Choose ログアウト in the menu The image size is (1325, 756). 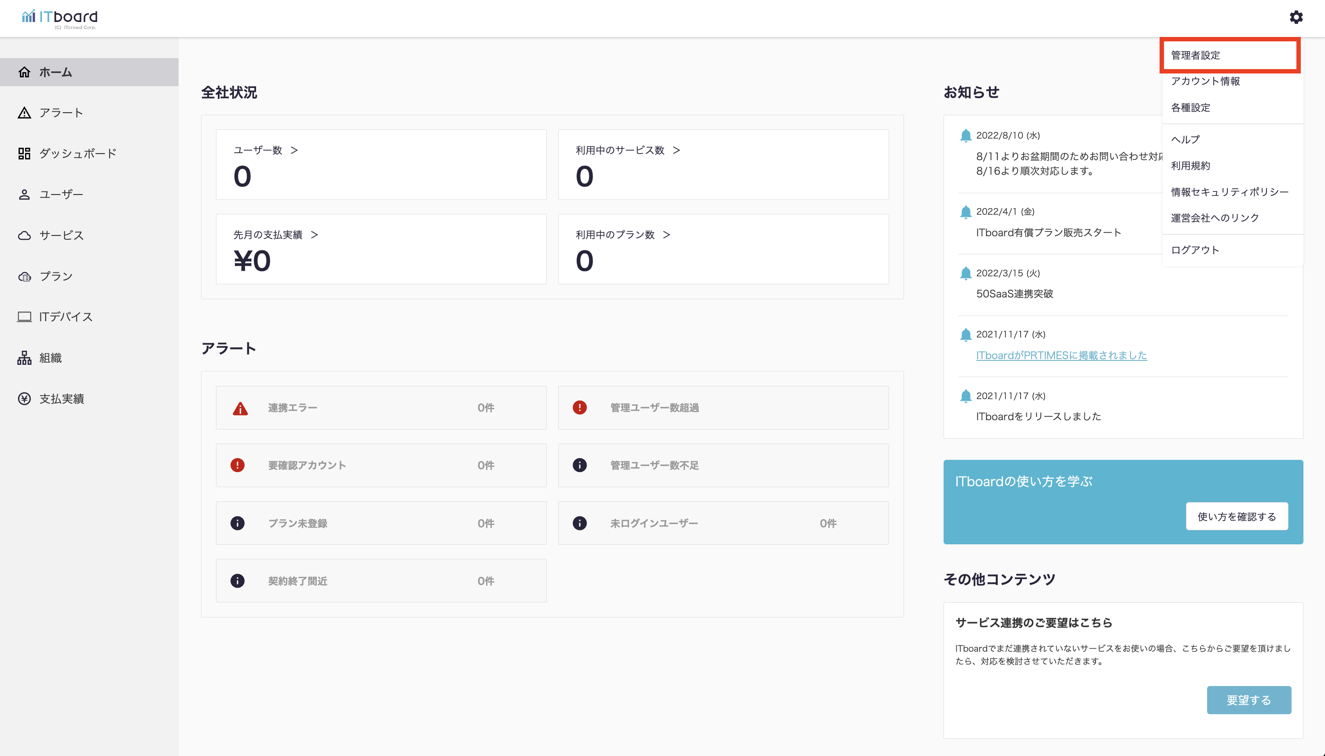(x=1195, y=250)
